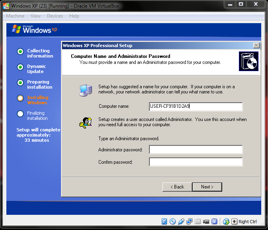Screen dimensions: 268x230
Task: Click the virtualization CPU chip indicator icon
Action: [x=214, y=222]
